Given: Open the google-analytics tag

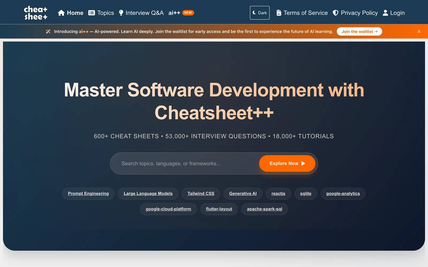Looking at the screenshot, I should (343, 194).
